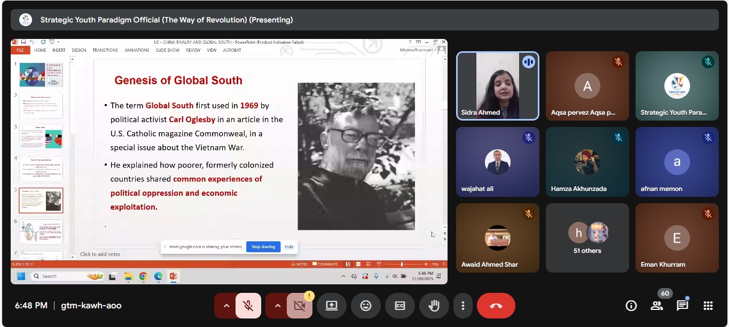Viewport: 729px width, 327px height.
Task: Toggle the muted microphone button
Action: (248, 306)
